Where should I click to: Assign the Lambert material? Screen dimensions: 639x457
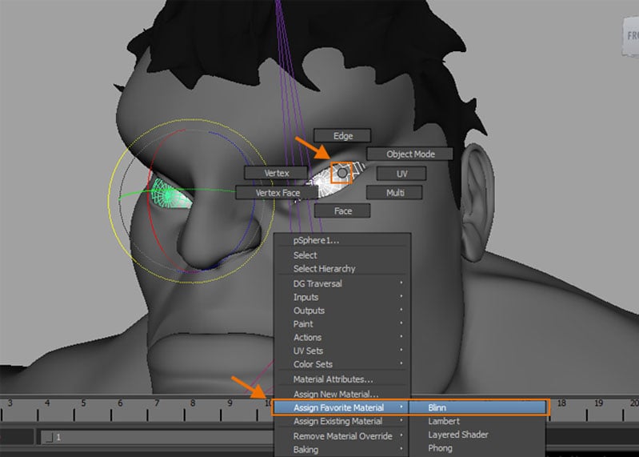pos(477,421)
